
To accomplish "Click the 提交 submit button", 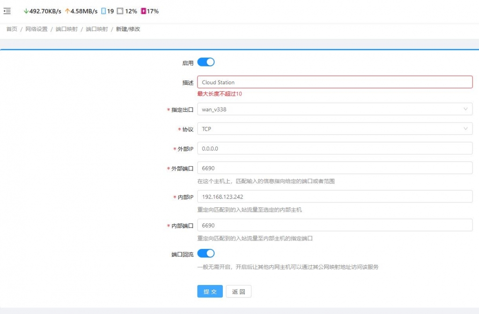I will (210, 292).
